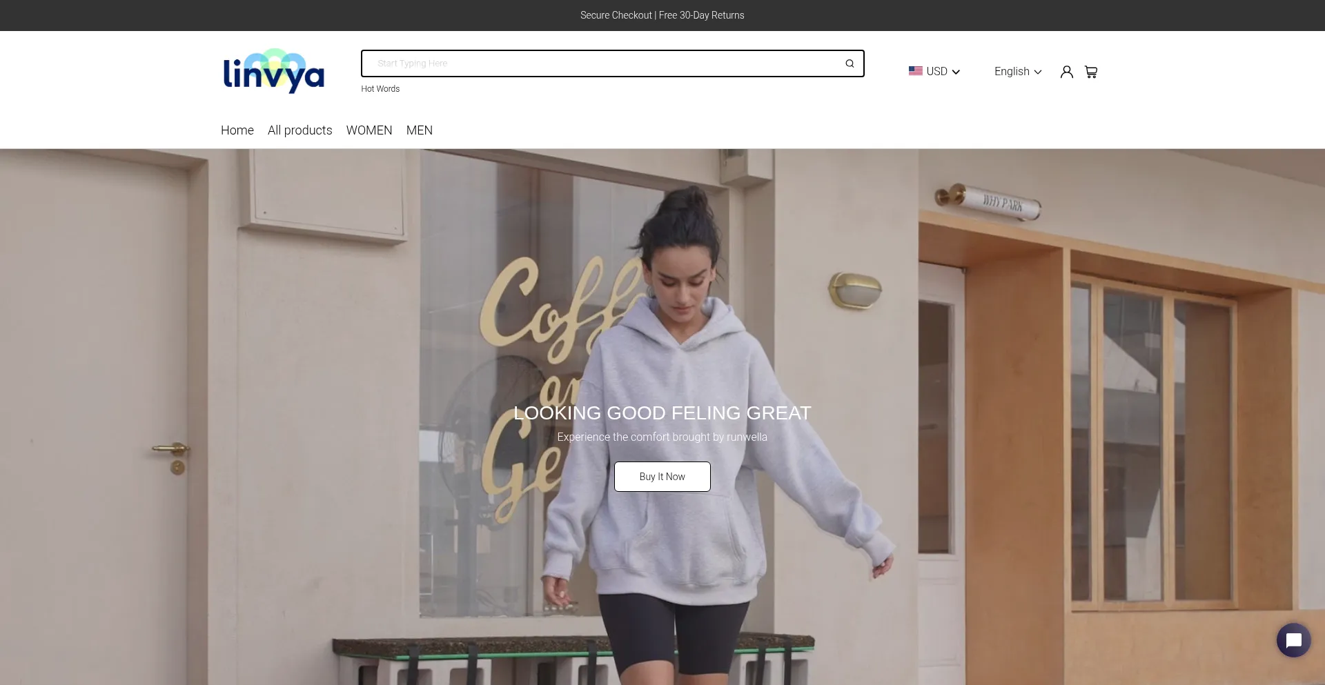Open the USD currency dropdown
The image size is (1325, 685).
[x=937, y=70]
